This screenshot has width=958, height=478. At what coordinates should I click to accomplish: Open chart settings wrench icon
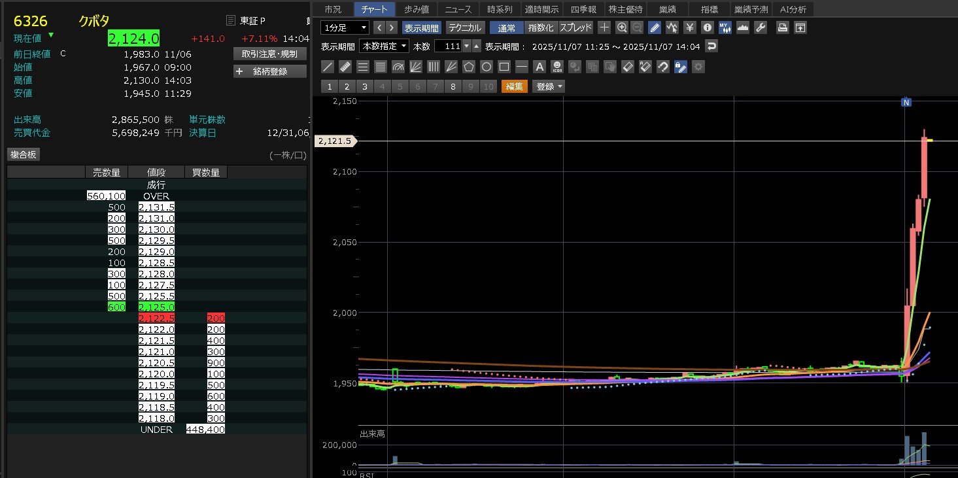coord(760,27)
